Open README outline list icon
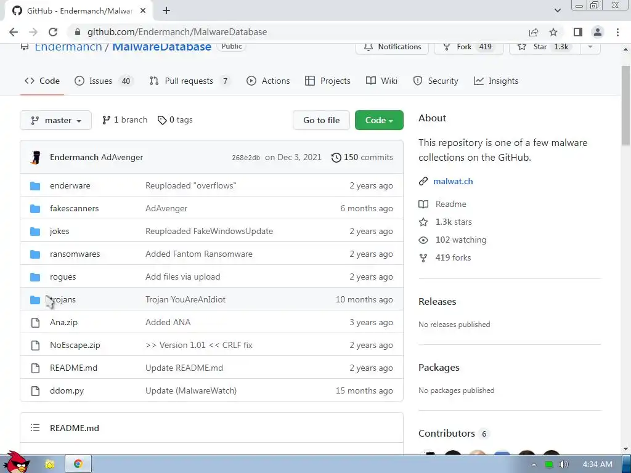 point(35,427)
